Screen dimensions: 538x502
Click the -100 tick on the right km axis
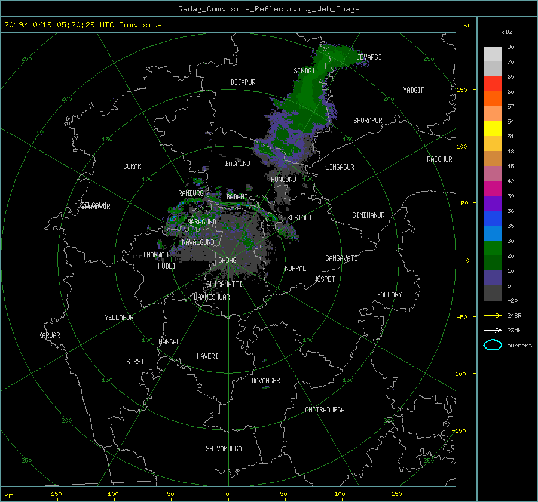click(x=460, y=374)
